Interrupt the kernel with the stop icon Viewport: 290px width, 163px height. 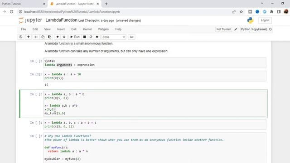(85, 37)
